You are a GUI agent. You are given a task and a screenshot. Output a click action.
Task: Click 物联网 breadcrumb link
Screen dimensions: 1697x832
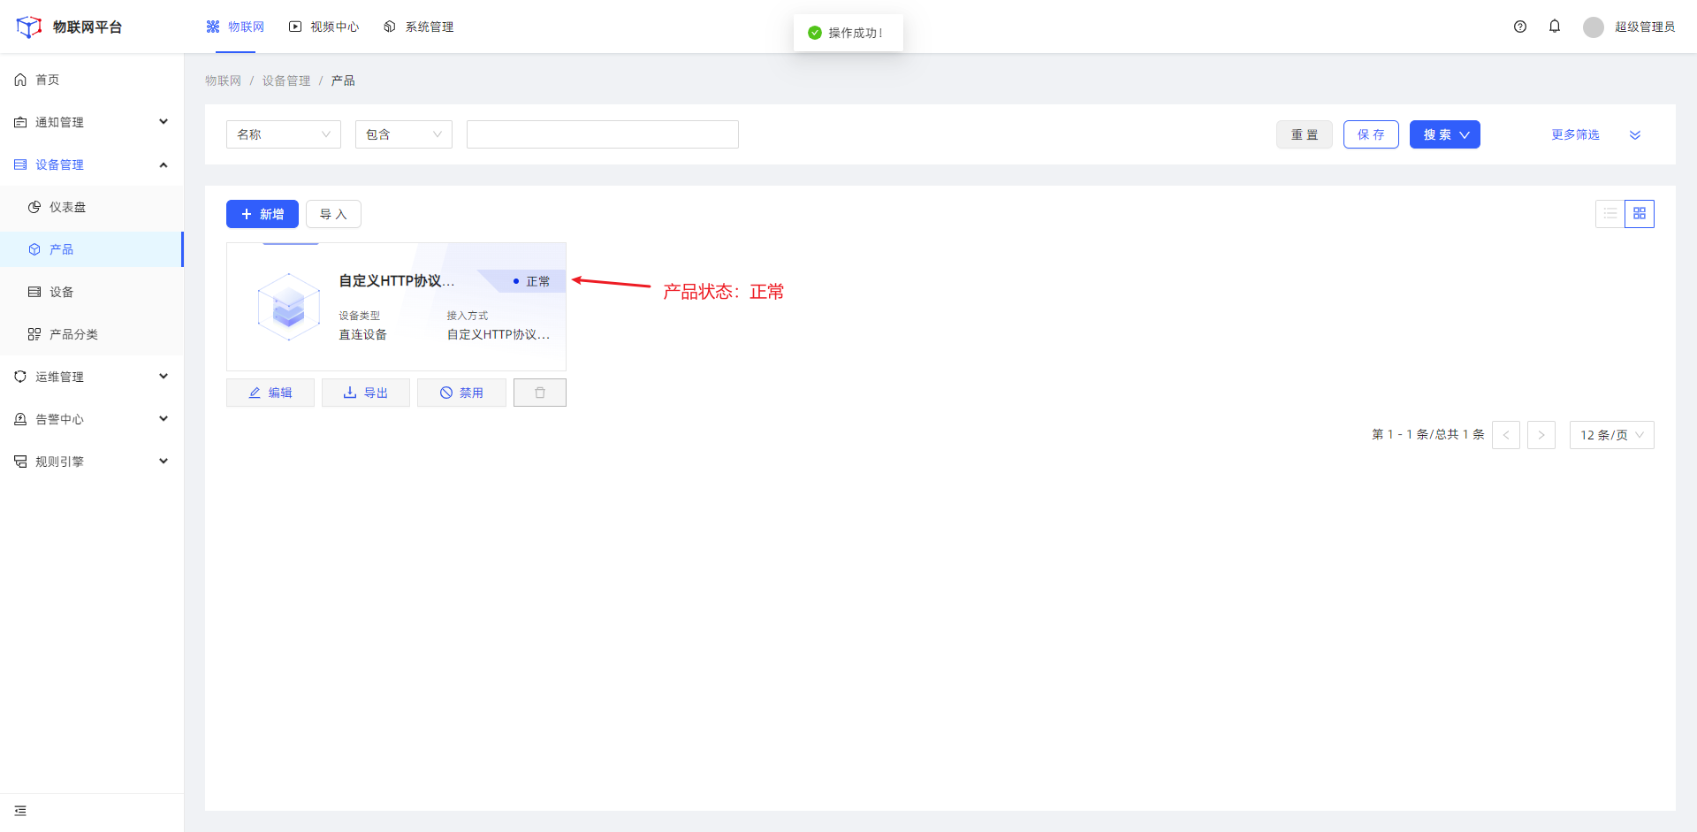[223, 80]
